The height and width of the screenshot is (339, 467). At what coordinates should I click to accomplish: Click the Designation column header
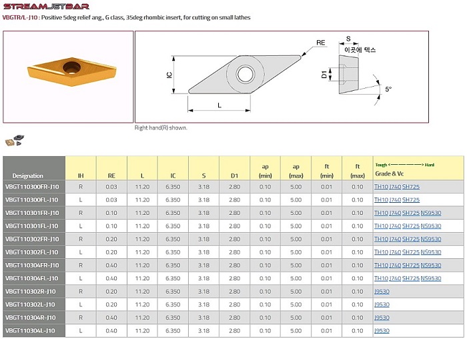point(28,176)
